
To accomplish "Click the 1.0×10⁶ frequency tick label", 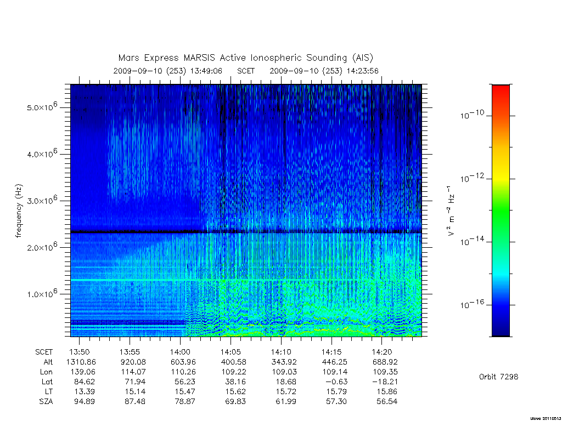I will pyautogui.click(x=42, y=293).
